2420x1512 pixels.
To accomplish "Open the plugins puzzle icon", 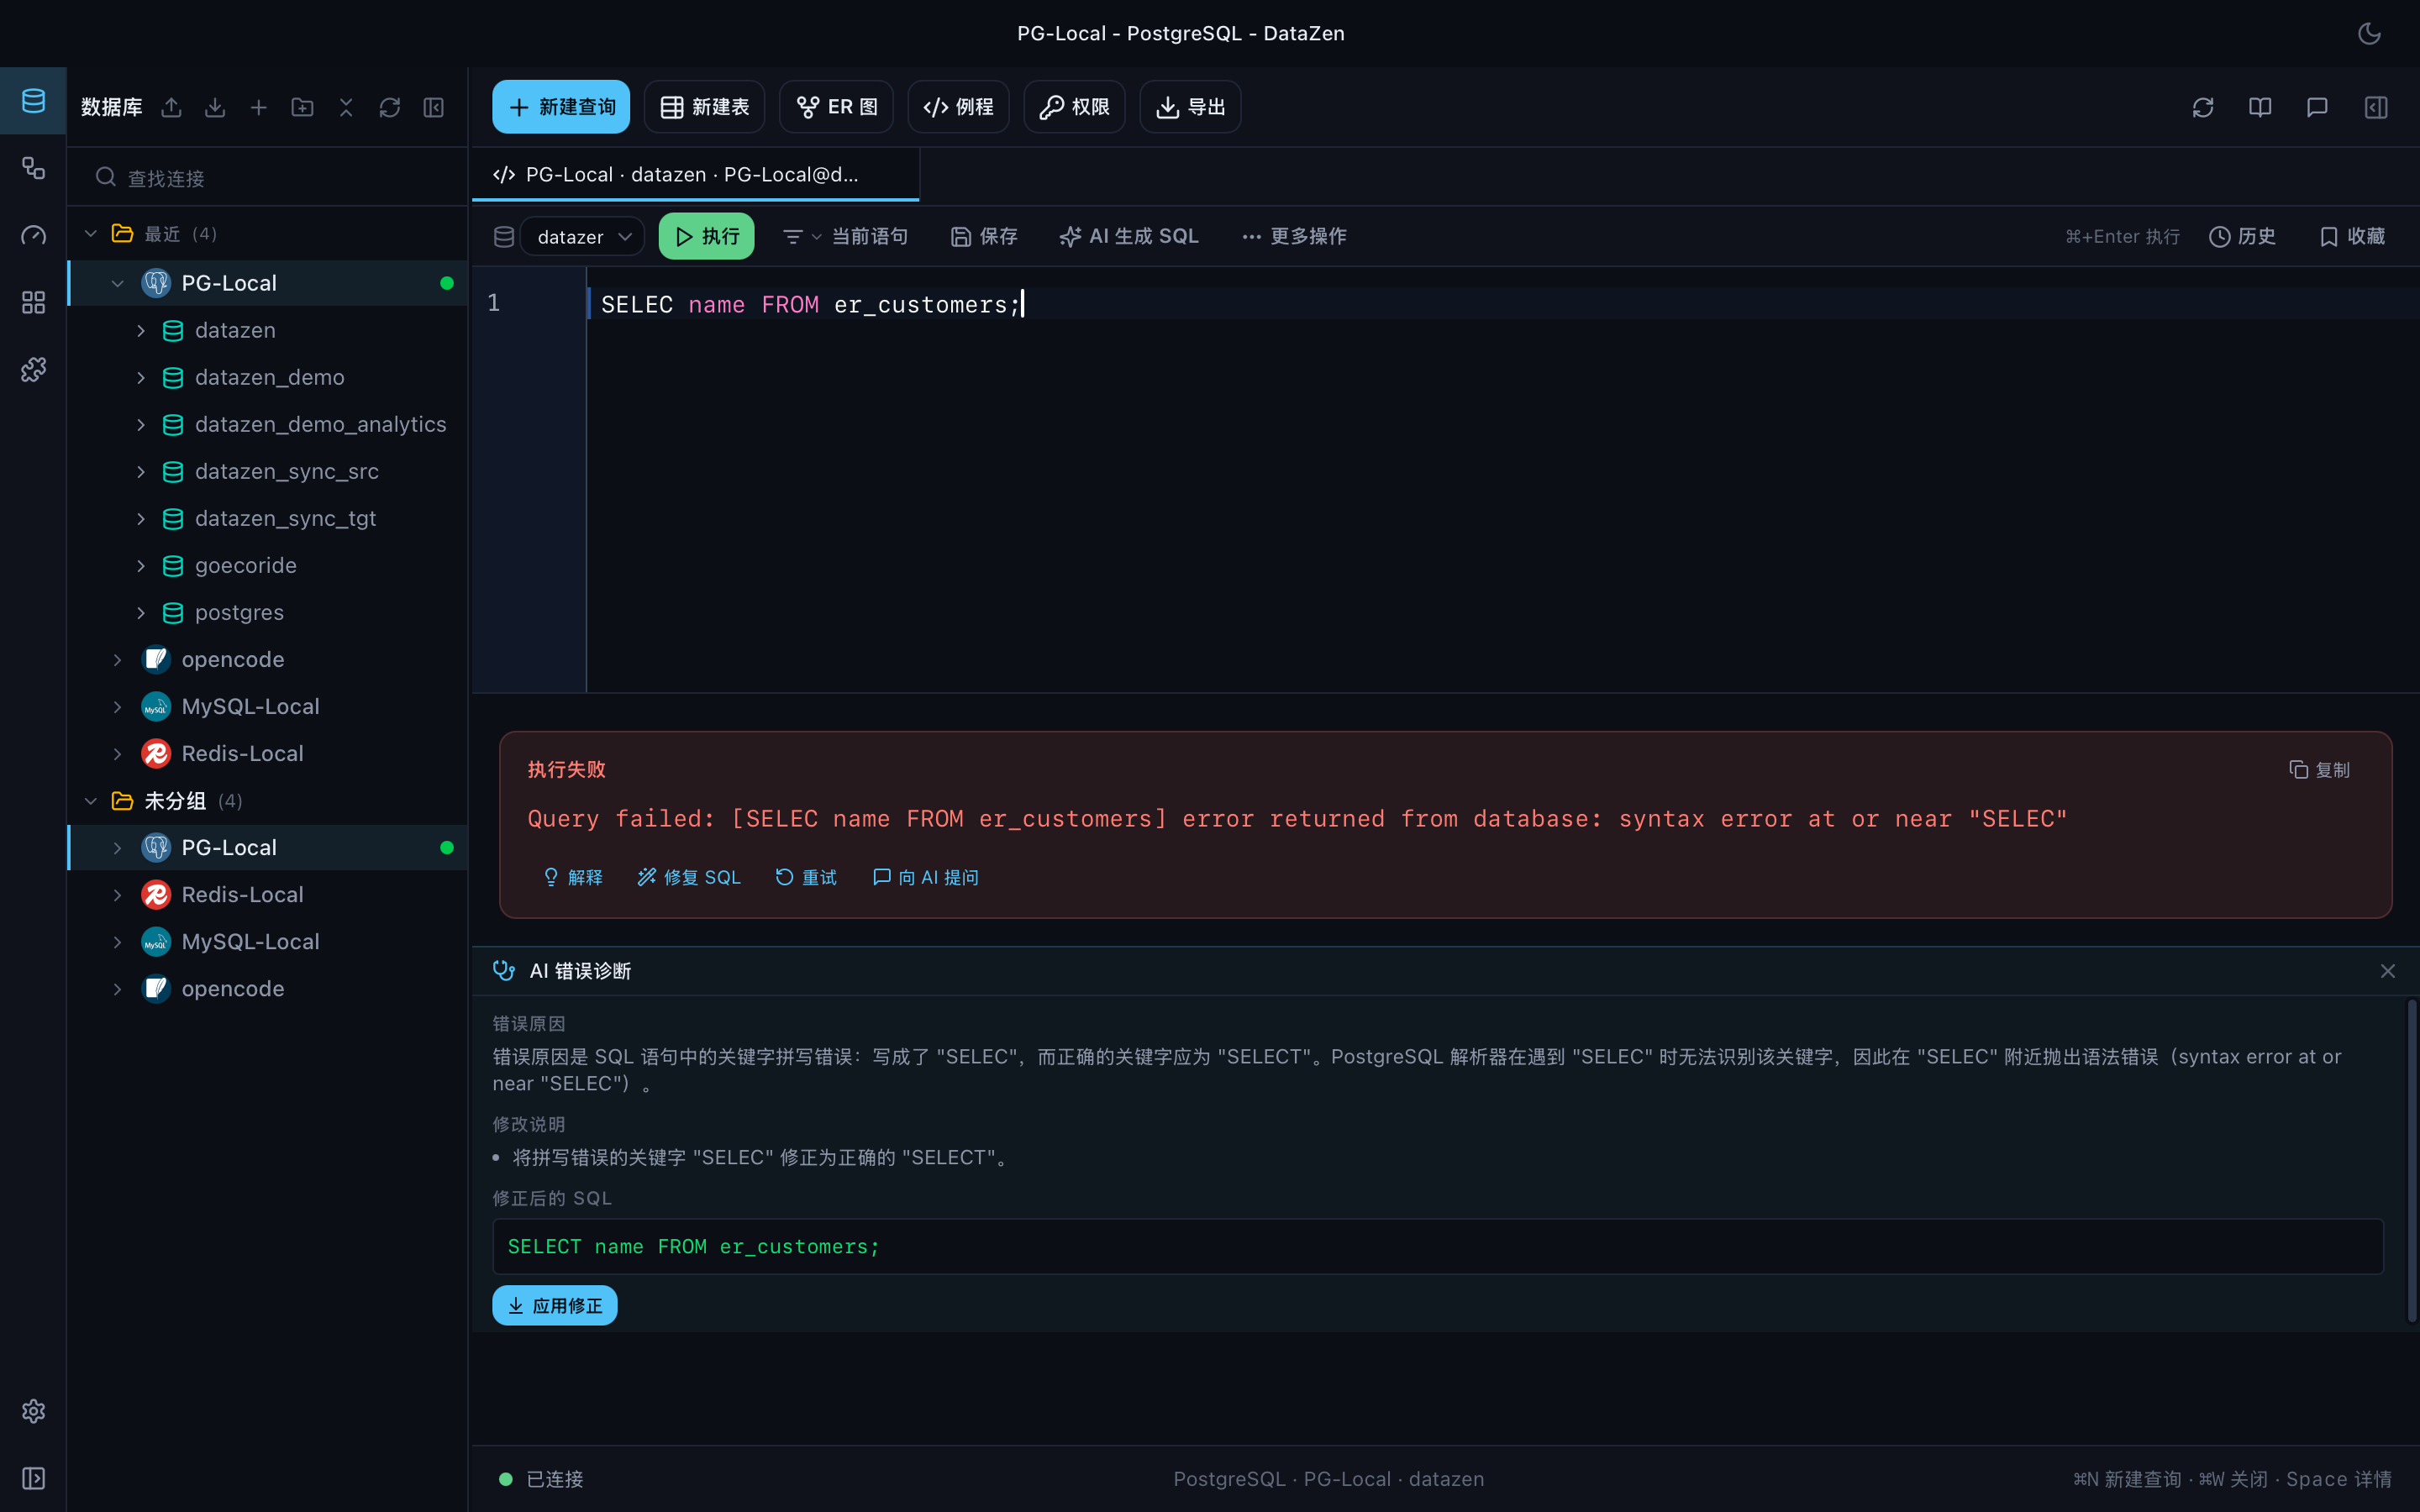I will tap(33, 370).
